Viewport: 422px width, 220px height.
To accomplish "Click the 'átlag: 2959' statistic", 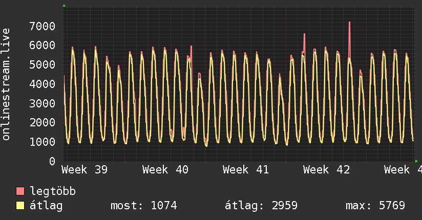I will pyautogui.click(x=261, y=206).
